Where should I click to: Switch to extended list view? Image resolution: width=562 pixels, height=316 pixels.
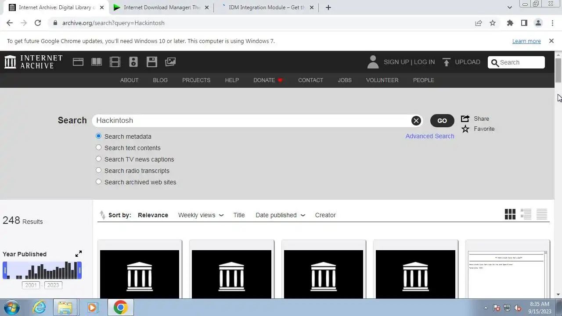(x=526, y=214)
